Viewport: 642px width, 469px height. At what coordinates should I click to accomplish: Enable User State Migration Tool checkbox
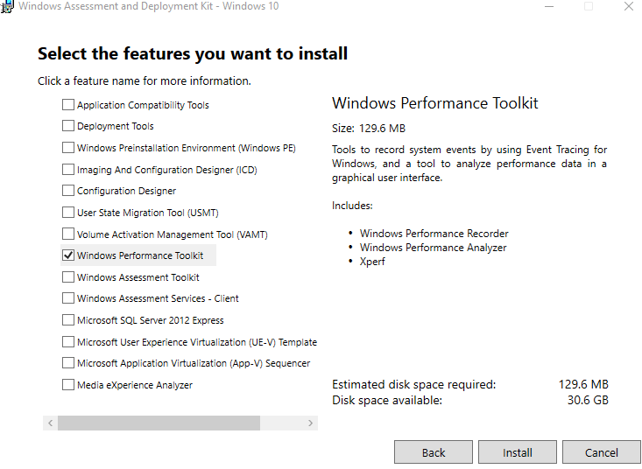click(68, 213)
